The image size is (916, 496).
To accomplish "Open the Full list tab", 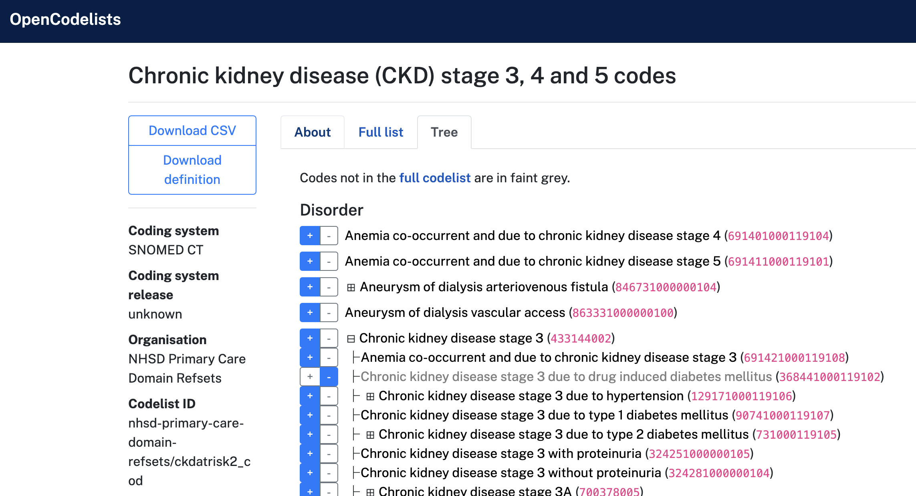I will pyautogui.click(x=381, y=132).
